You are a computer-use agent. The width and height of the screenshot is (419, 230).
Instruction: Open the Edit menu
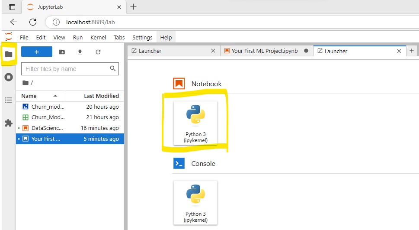pyautogui.click(x=41, y=38)
